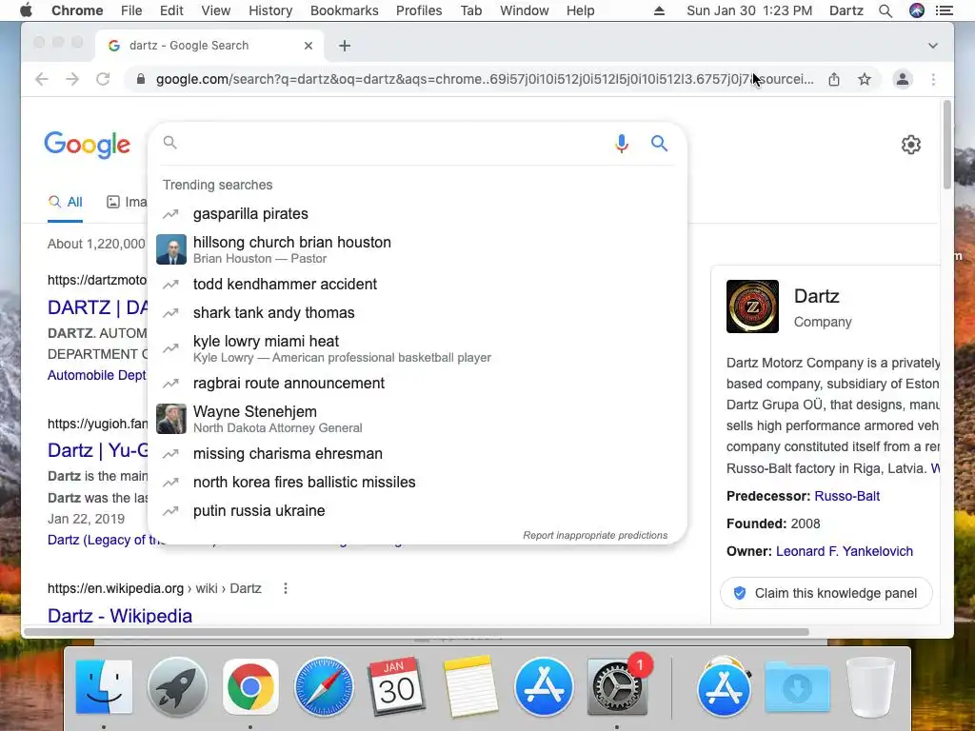This screenshot has width=975, height=731.
Task: Click the horizontal scrollbar at window bottom
Action: coord(416,632)
